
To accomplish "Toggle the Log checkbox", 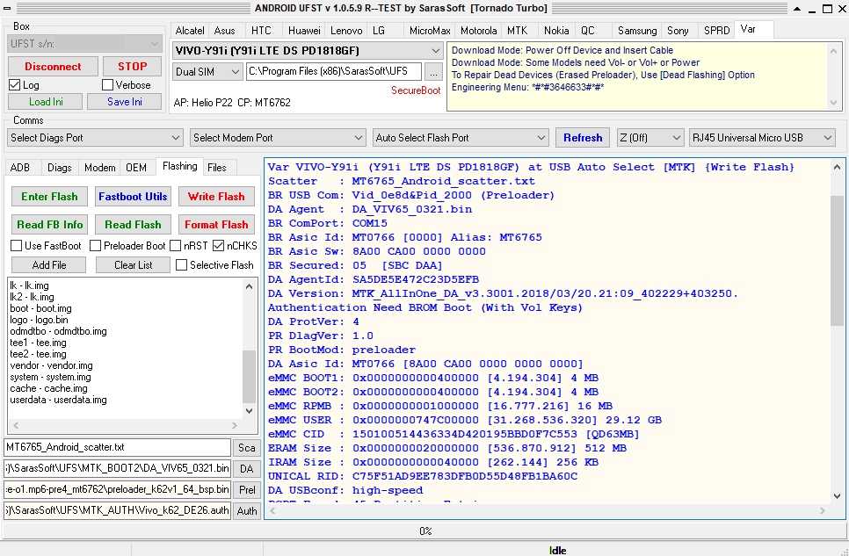I will point(15,85).
